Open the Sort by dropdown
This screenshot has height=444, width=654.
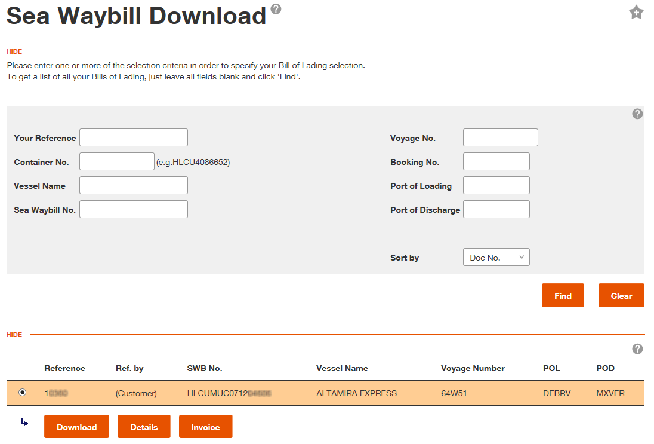pyautogui.click(x=496, y=258)
